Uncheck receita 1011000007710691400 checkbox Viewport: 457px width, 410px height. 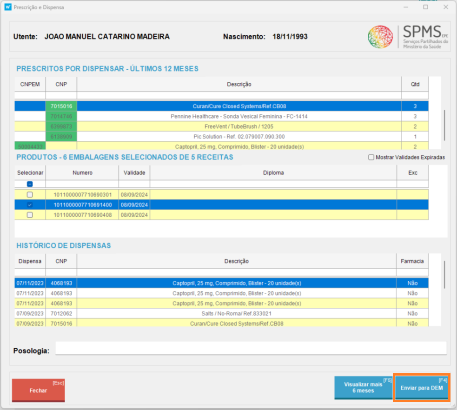pyautogui.click(x=30, y=205)
